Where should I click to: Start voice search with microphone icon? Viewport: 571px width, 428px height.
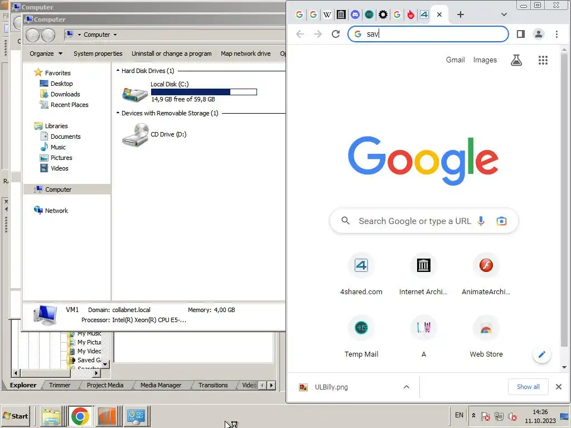(481, 221)
